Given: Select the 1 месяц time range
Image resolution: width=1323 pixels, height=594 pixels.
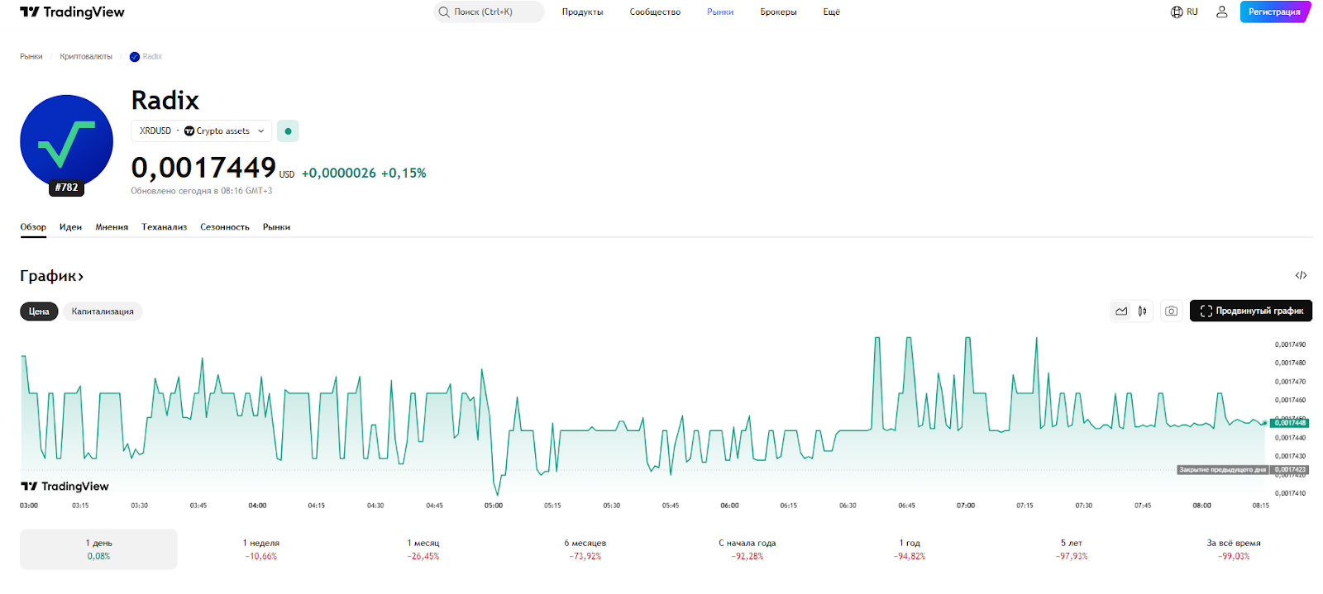Looking at the screenshot, I should coord(423,549).
